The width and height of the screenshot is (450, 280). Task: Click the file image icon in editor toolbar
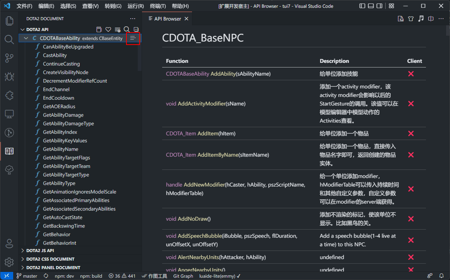click(x=401, y=19)
